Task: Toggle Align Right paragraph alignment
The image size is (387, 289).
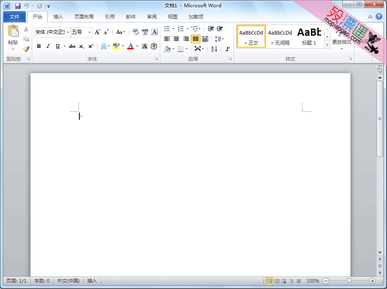Action: click(186, 39)
